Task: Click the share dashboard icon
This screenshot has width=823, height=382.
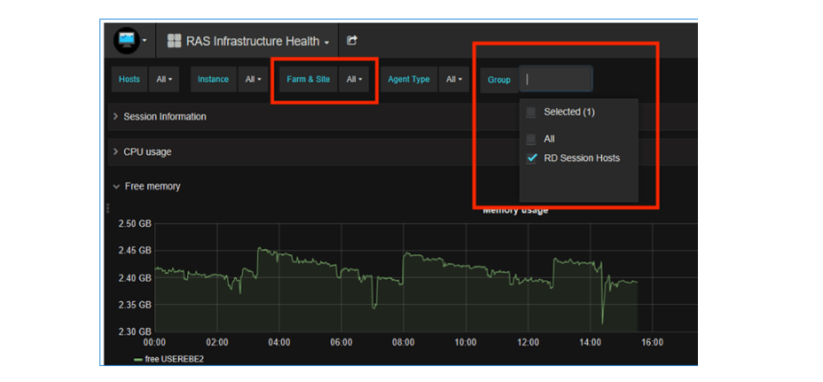Action: pos(352,41)
